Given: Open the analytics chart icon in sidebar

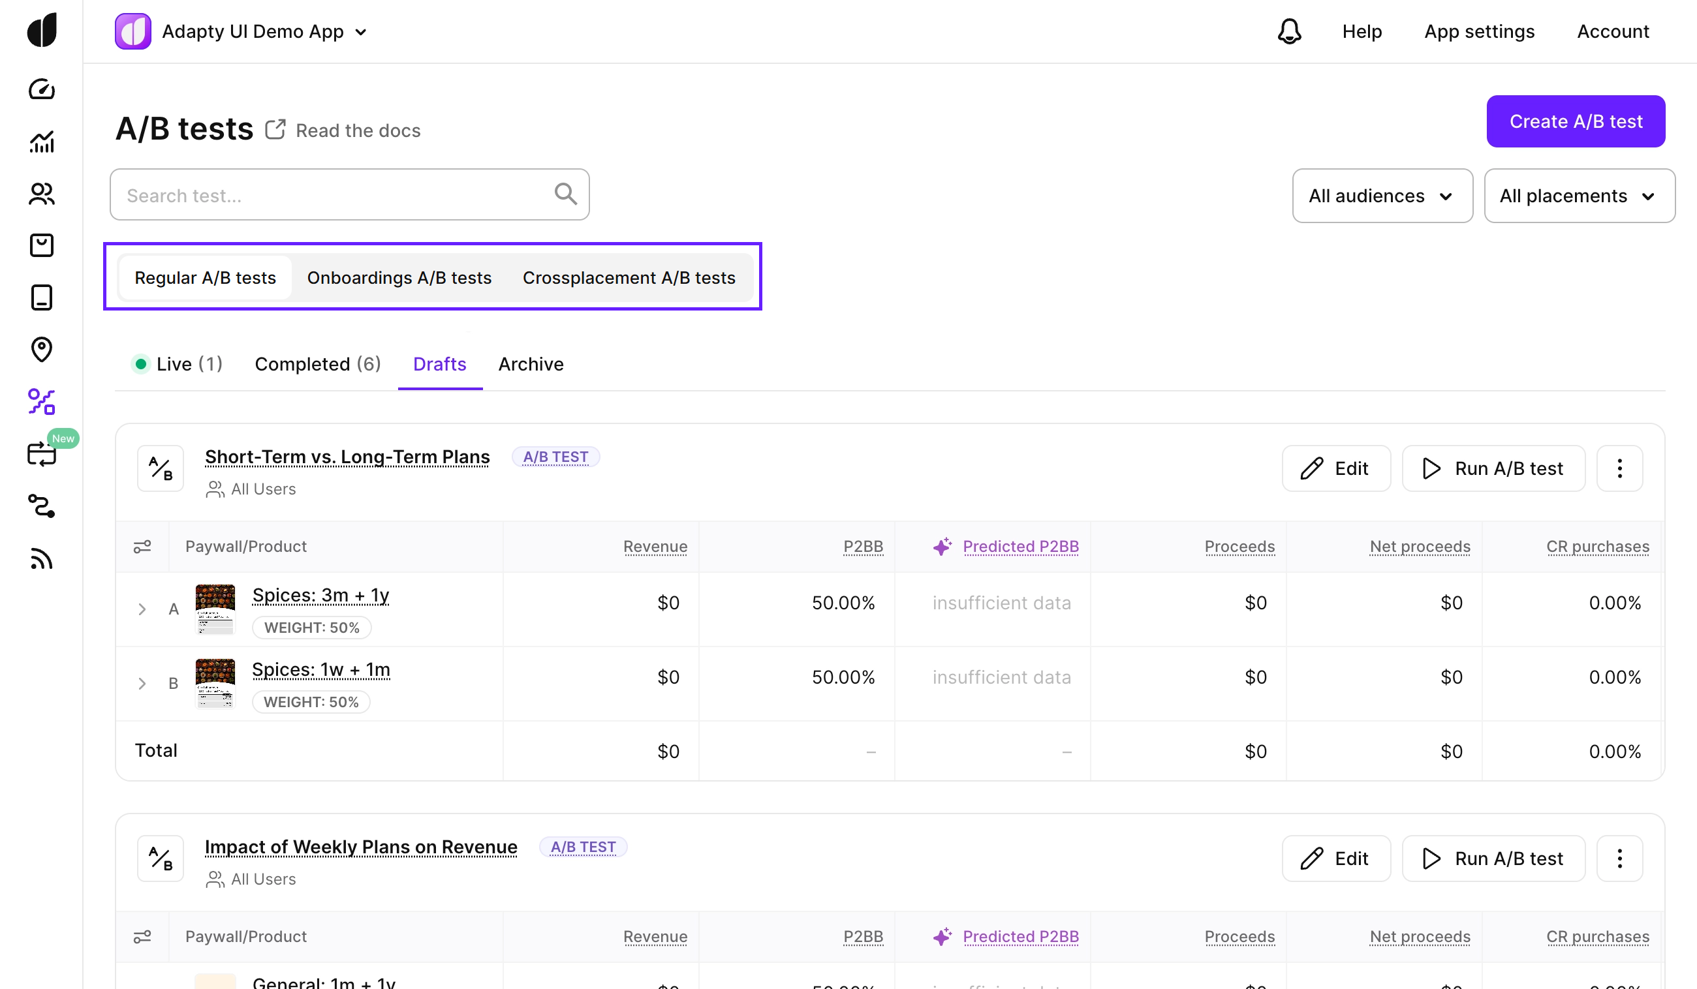Looking at the screenshot, I should [42, 142].
